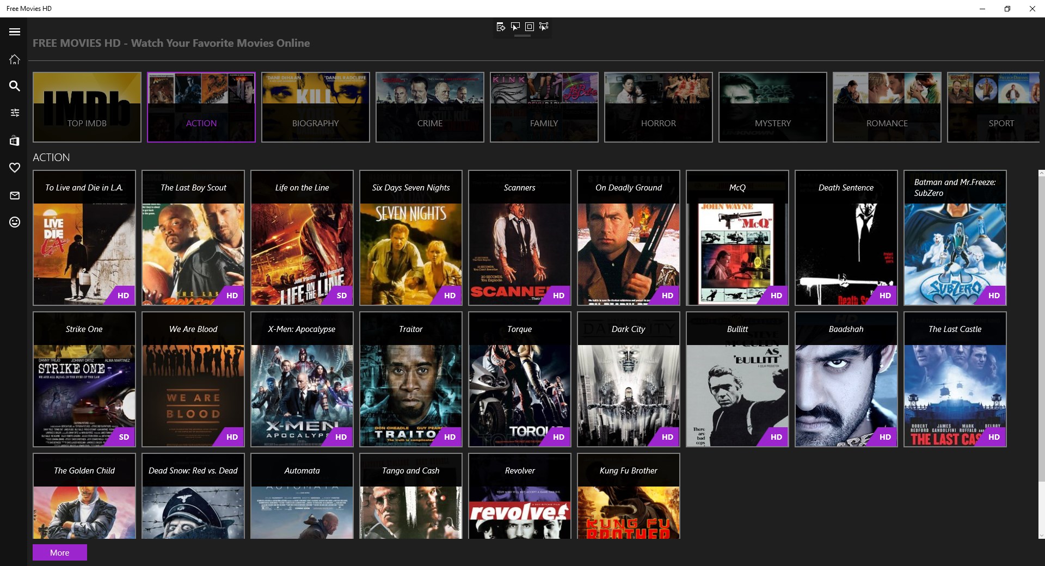The width and height of the screenshot is (1045, 566).
Task: Open the hamburger navigation menu
Action: [15, 32]
